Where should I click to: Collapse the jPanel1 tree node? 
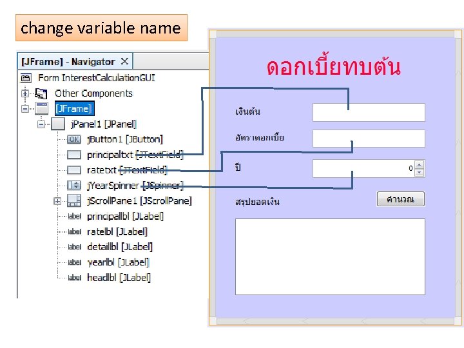coord(41,124)
